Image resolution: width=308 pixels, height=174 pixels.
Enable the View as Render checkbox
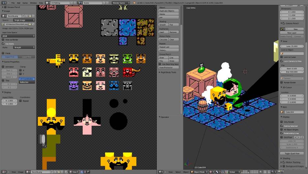point(4,40)
